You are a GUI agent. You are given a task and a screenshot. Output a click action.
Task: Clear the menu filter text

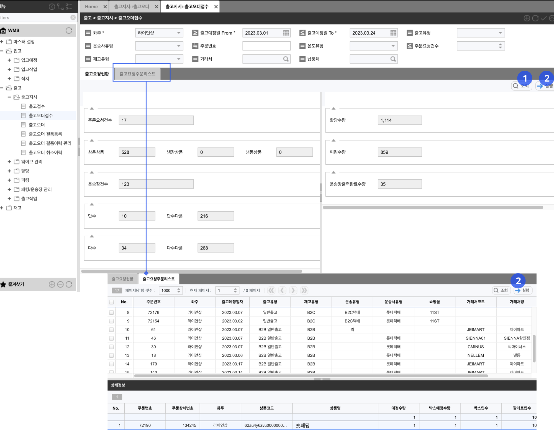(73, 17)
